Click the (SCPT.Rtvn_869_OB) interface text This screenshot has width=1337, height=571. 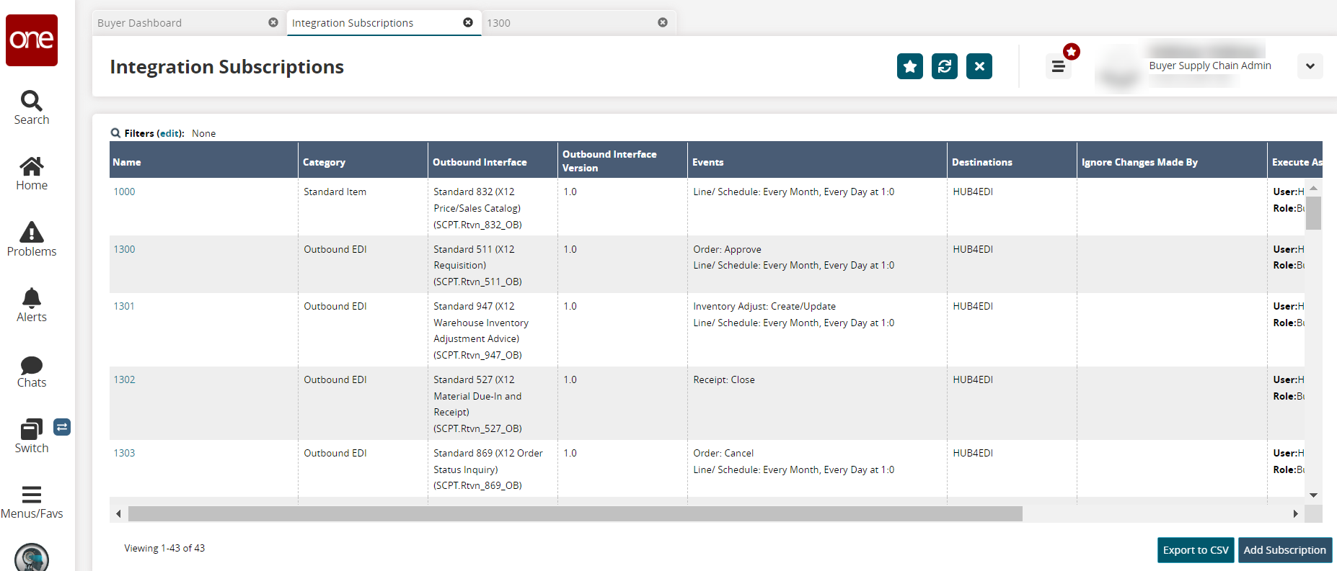tap(477, 485)
